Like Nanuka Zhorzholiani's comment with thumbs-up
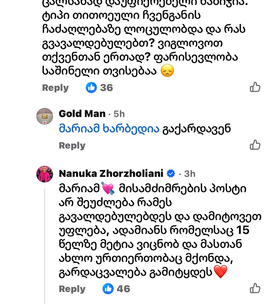 point(255,288)
